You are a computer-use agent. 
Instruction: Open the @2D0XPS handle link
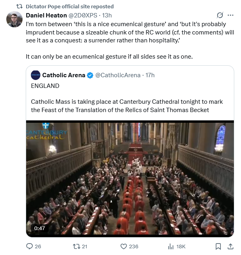(84, 15)
